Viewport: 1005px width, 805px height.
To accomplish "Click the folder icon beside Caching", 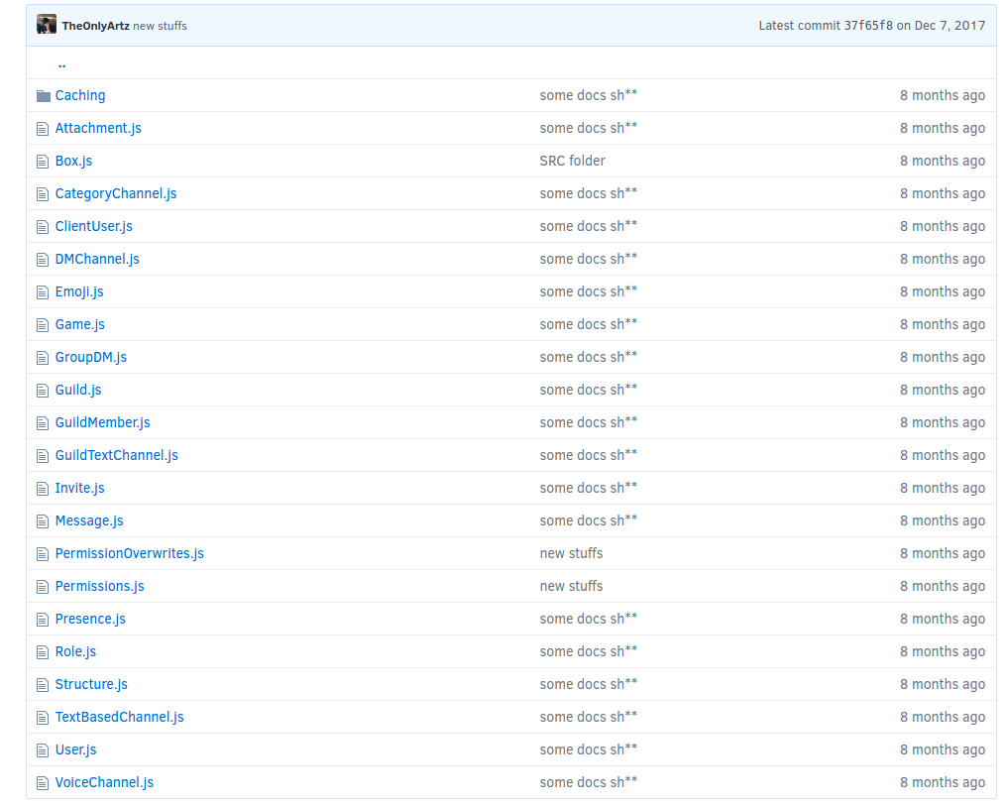I will pos(43,96).
